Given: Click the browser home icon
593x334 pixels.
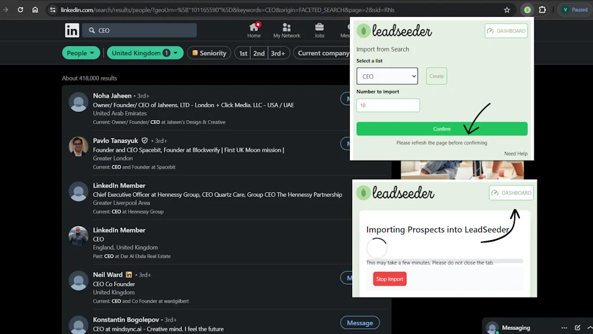Looking at the screenshot, I should 35,9.
